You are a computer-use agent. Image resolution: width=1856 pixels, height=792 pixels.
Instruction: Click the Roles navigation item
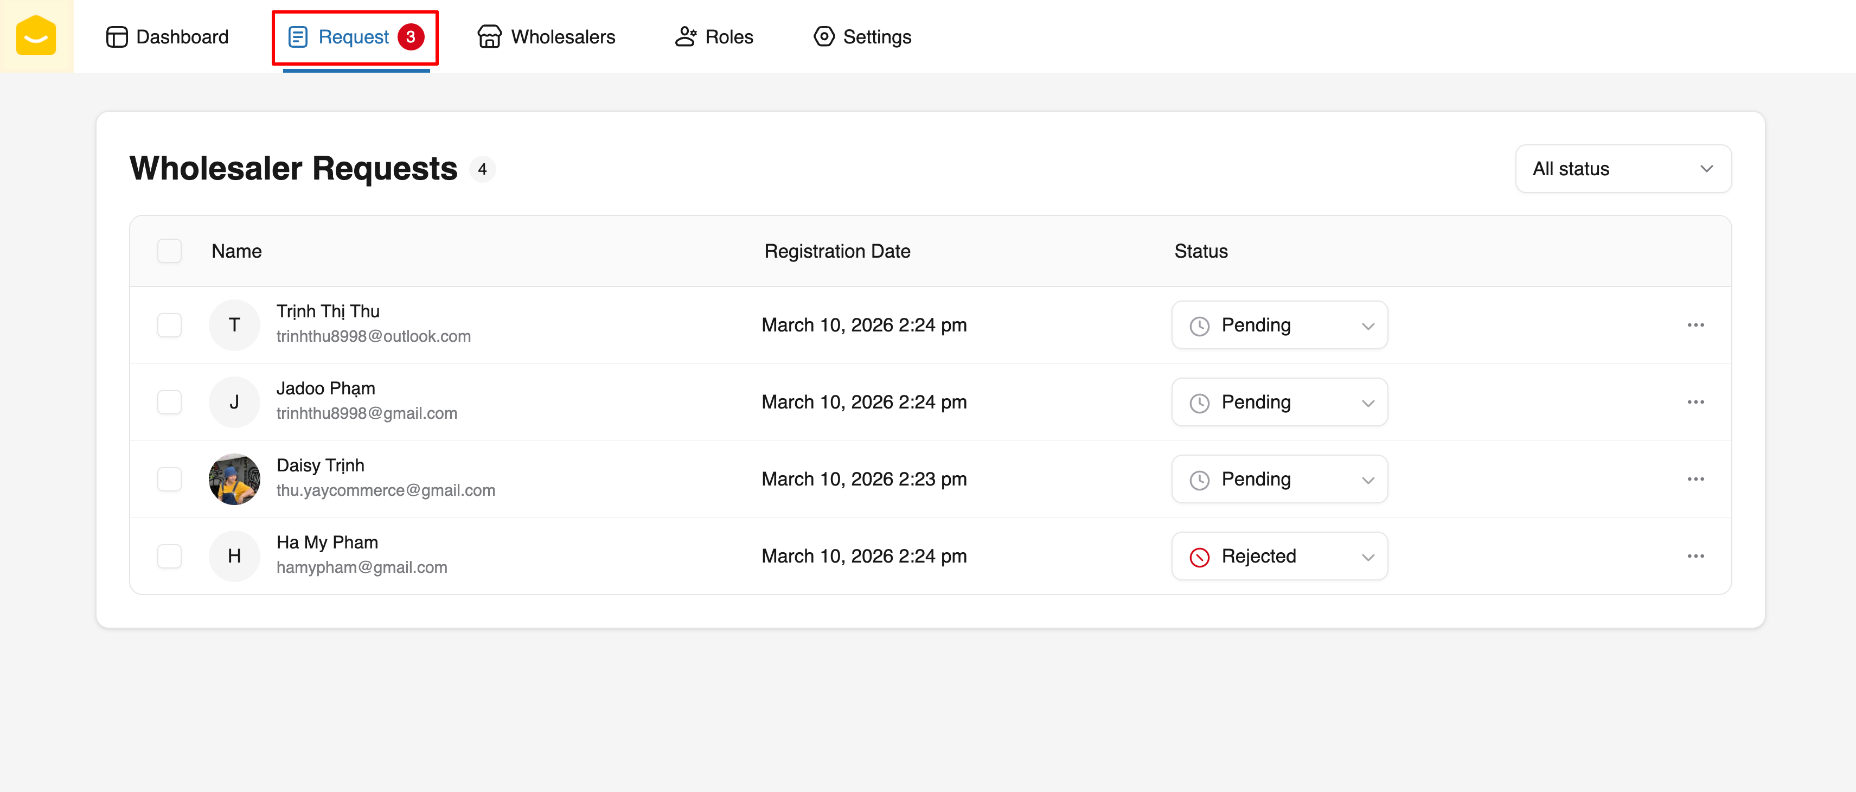pos(714,37)
